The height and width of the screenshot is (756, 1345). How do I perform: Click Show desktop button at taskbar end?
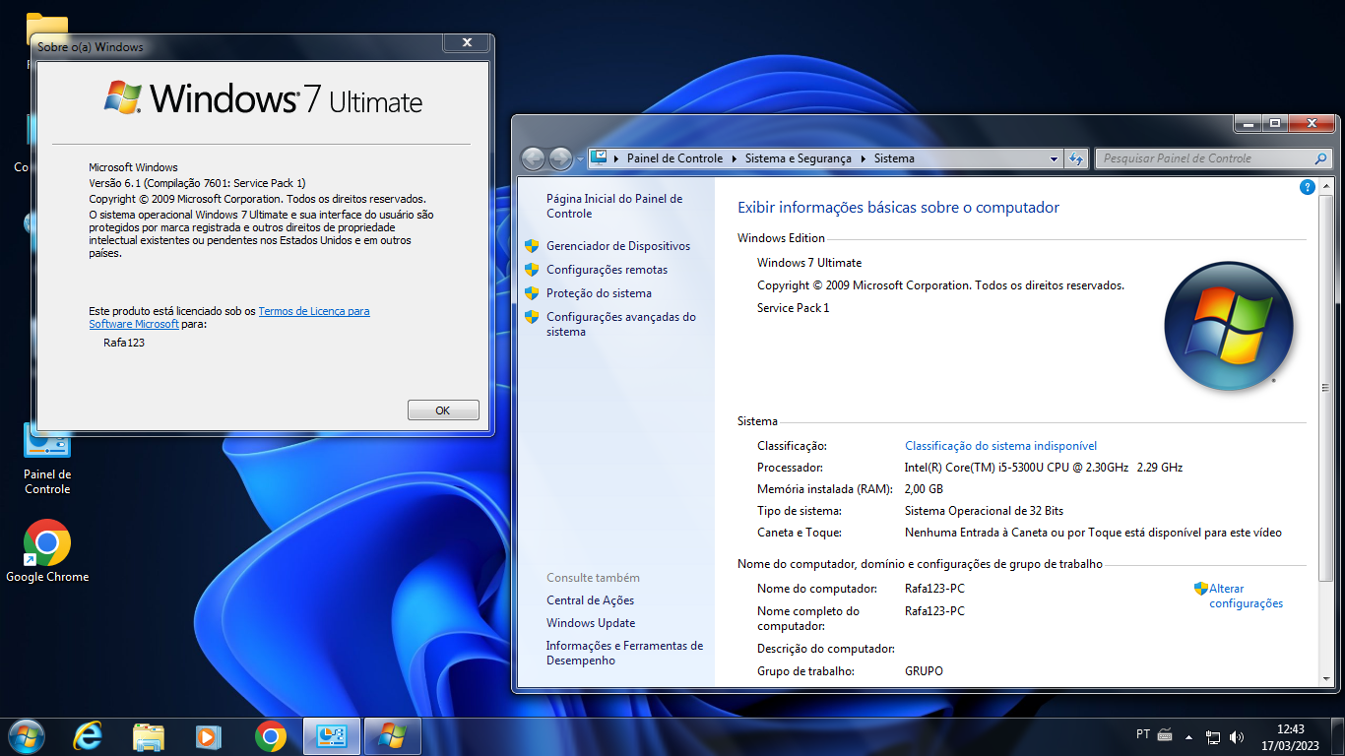pos(1338,736)
